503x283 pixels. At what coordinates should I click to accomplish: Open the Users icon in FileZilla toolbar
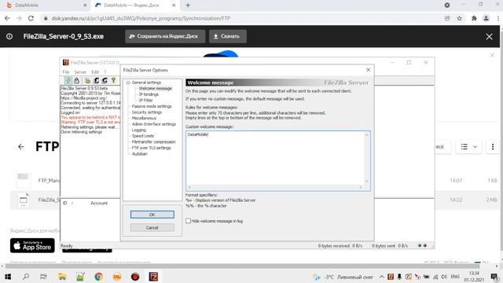pyautogui.click(x=96, y=80)
